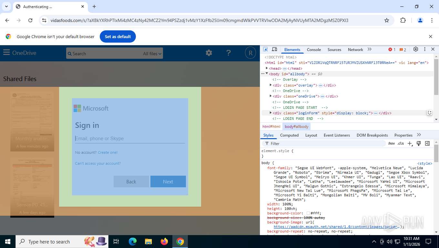Switch to the Network tab
The height and width of the screenshot is (248, 439).
point(355,49)
